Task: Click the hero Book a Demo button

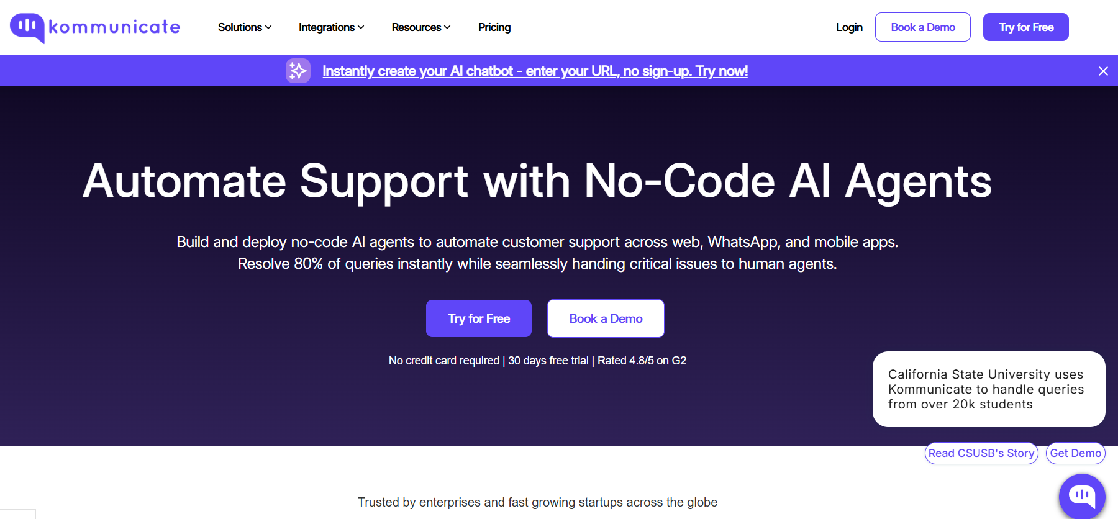Action: (x=606, y=318)
